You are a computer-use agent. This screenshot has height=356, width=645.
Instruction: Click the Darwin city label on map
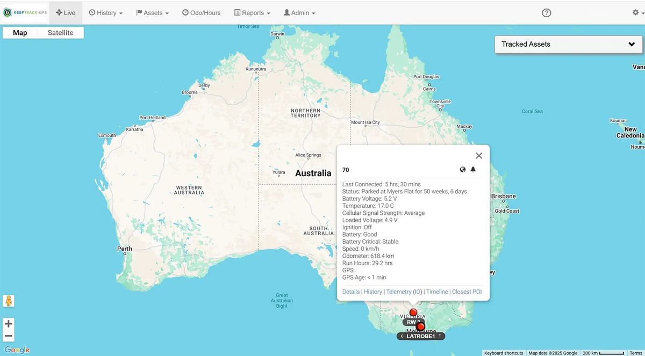point(277,34)
